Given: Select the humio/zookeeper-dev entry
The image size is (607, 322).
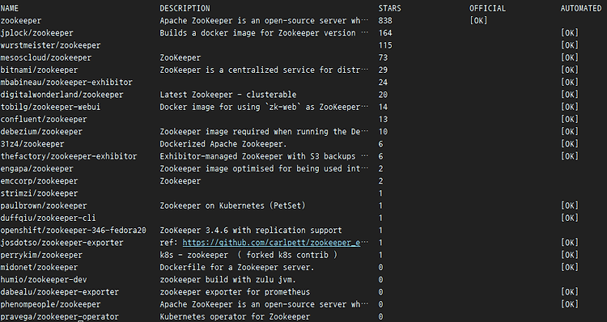Looking at the screenshot, I should [44, 280].
